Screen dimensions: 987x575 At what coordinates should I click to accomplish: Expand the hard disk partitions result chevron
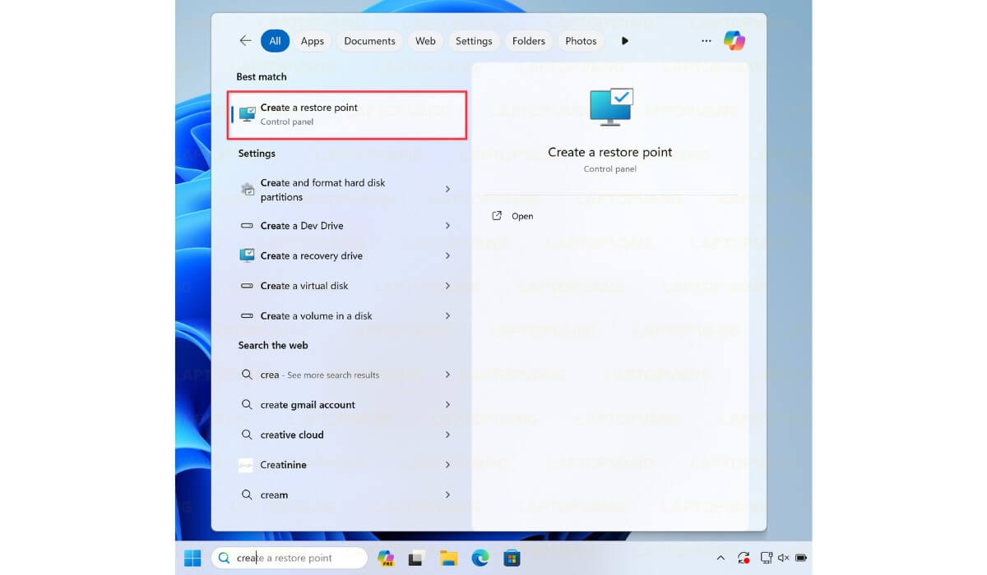[447, 189]
